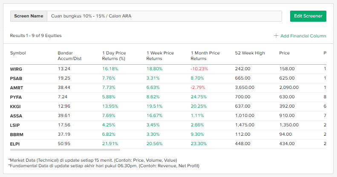Open the PYFA stock symbol
The width and height of the screenshot is (337, 177).
[16, 97]
